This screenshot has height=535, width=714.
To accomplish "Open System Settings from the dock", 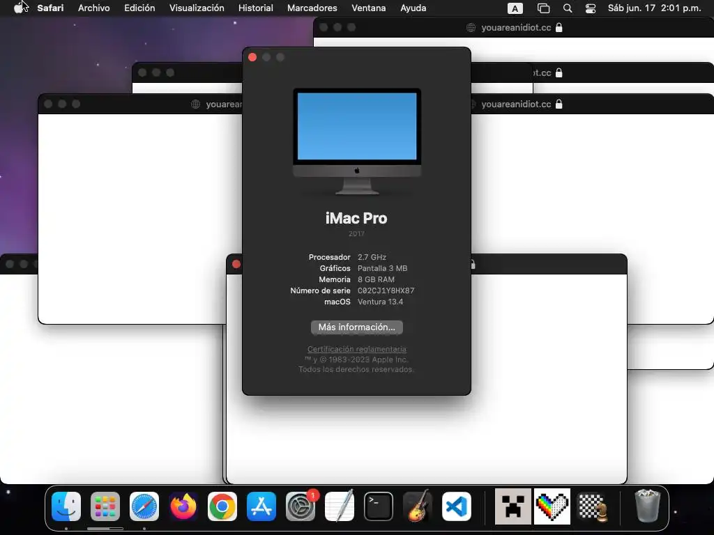I will (301, 506).
